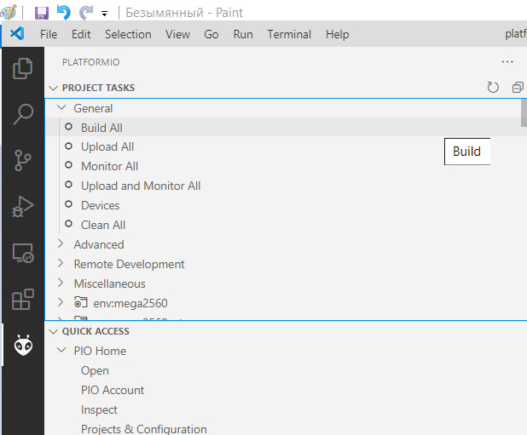This screenshot has width=527, height=435.
Task: Click the circle icon beside Devices
Action: (68, 204)
